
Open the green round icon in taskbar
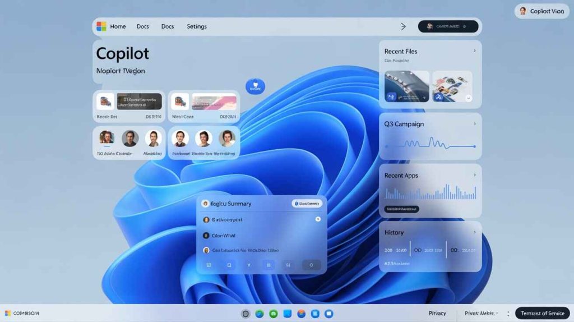[x=274, y=314]
